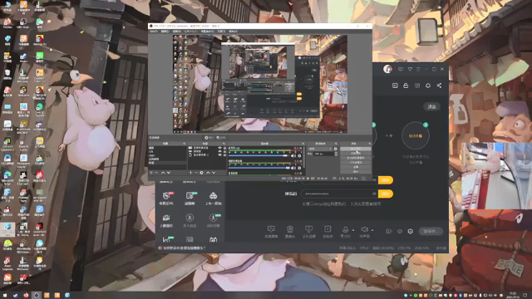Click grey live status button in streaming app
This screenshot has width=532, height=299.
coord(431,231)
